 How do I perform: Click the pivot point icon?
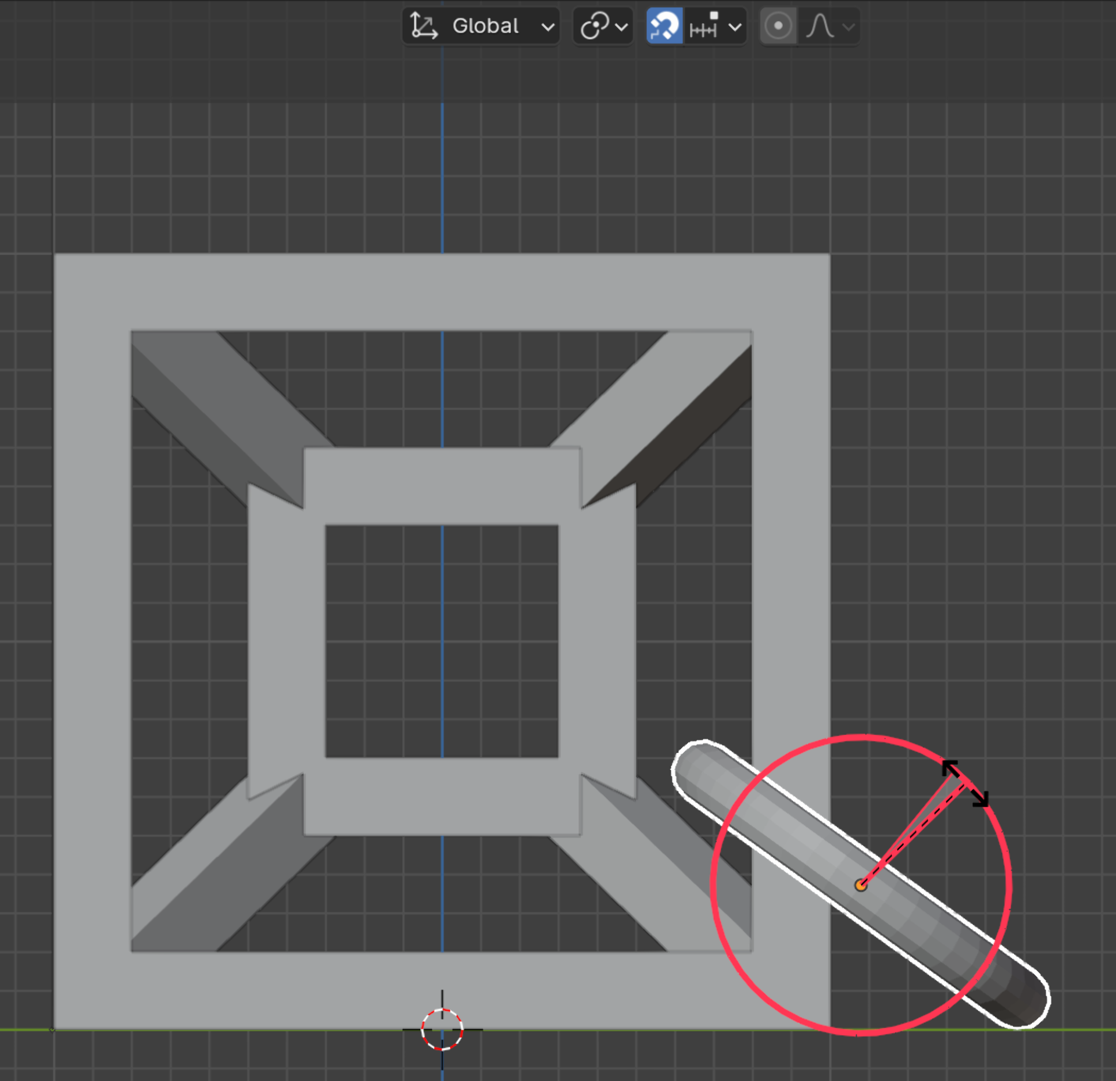(594, 26)
